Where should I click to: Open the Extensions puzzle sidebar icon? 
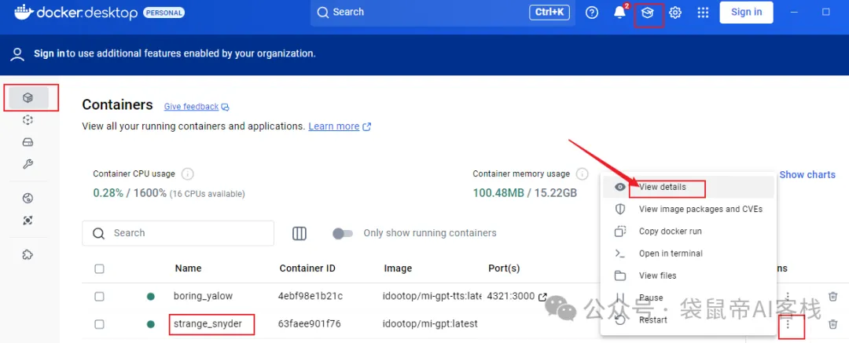(x=28, y=254)
